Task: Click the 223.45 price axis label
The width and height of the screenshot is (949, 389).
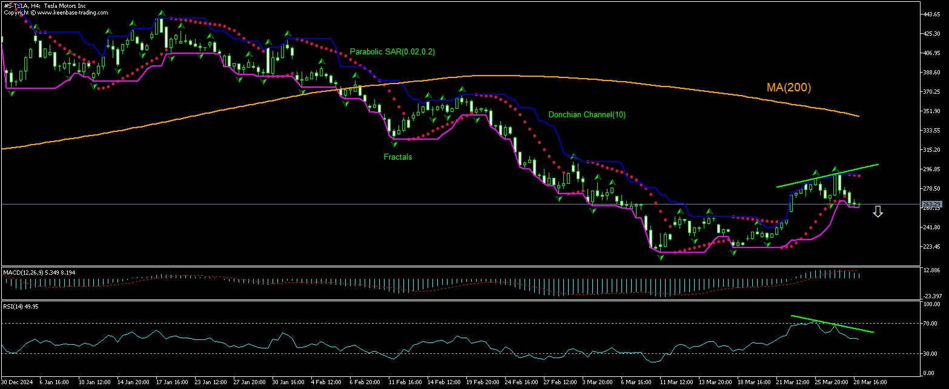Action: coord(930,247)
